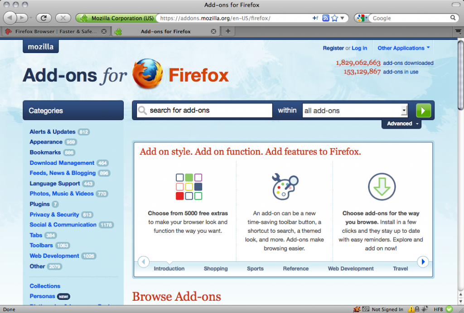The height and width of the screenshot is (313, 464).
Task: Close the Firefox Browser tab
Action: (x=104, y=31)
